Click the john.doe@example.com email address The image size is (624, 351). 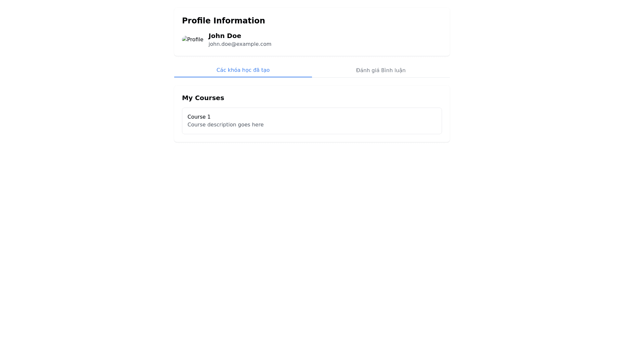tap(240, 44)
